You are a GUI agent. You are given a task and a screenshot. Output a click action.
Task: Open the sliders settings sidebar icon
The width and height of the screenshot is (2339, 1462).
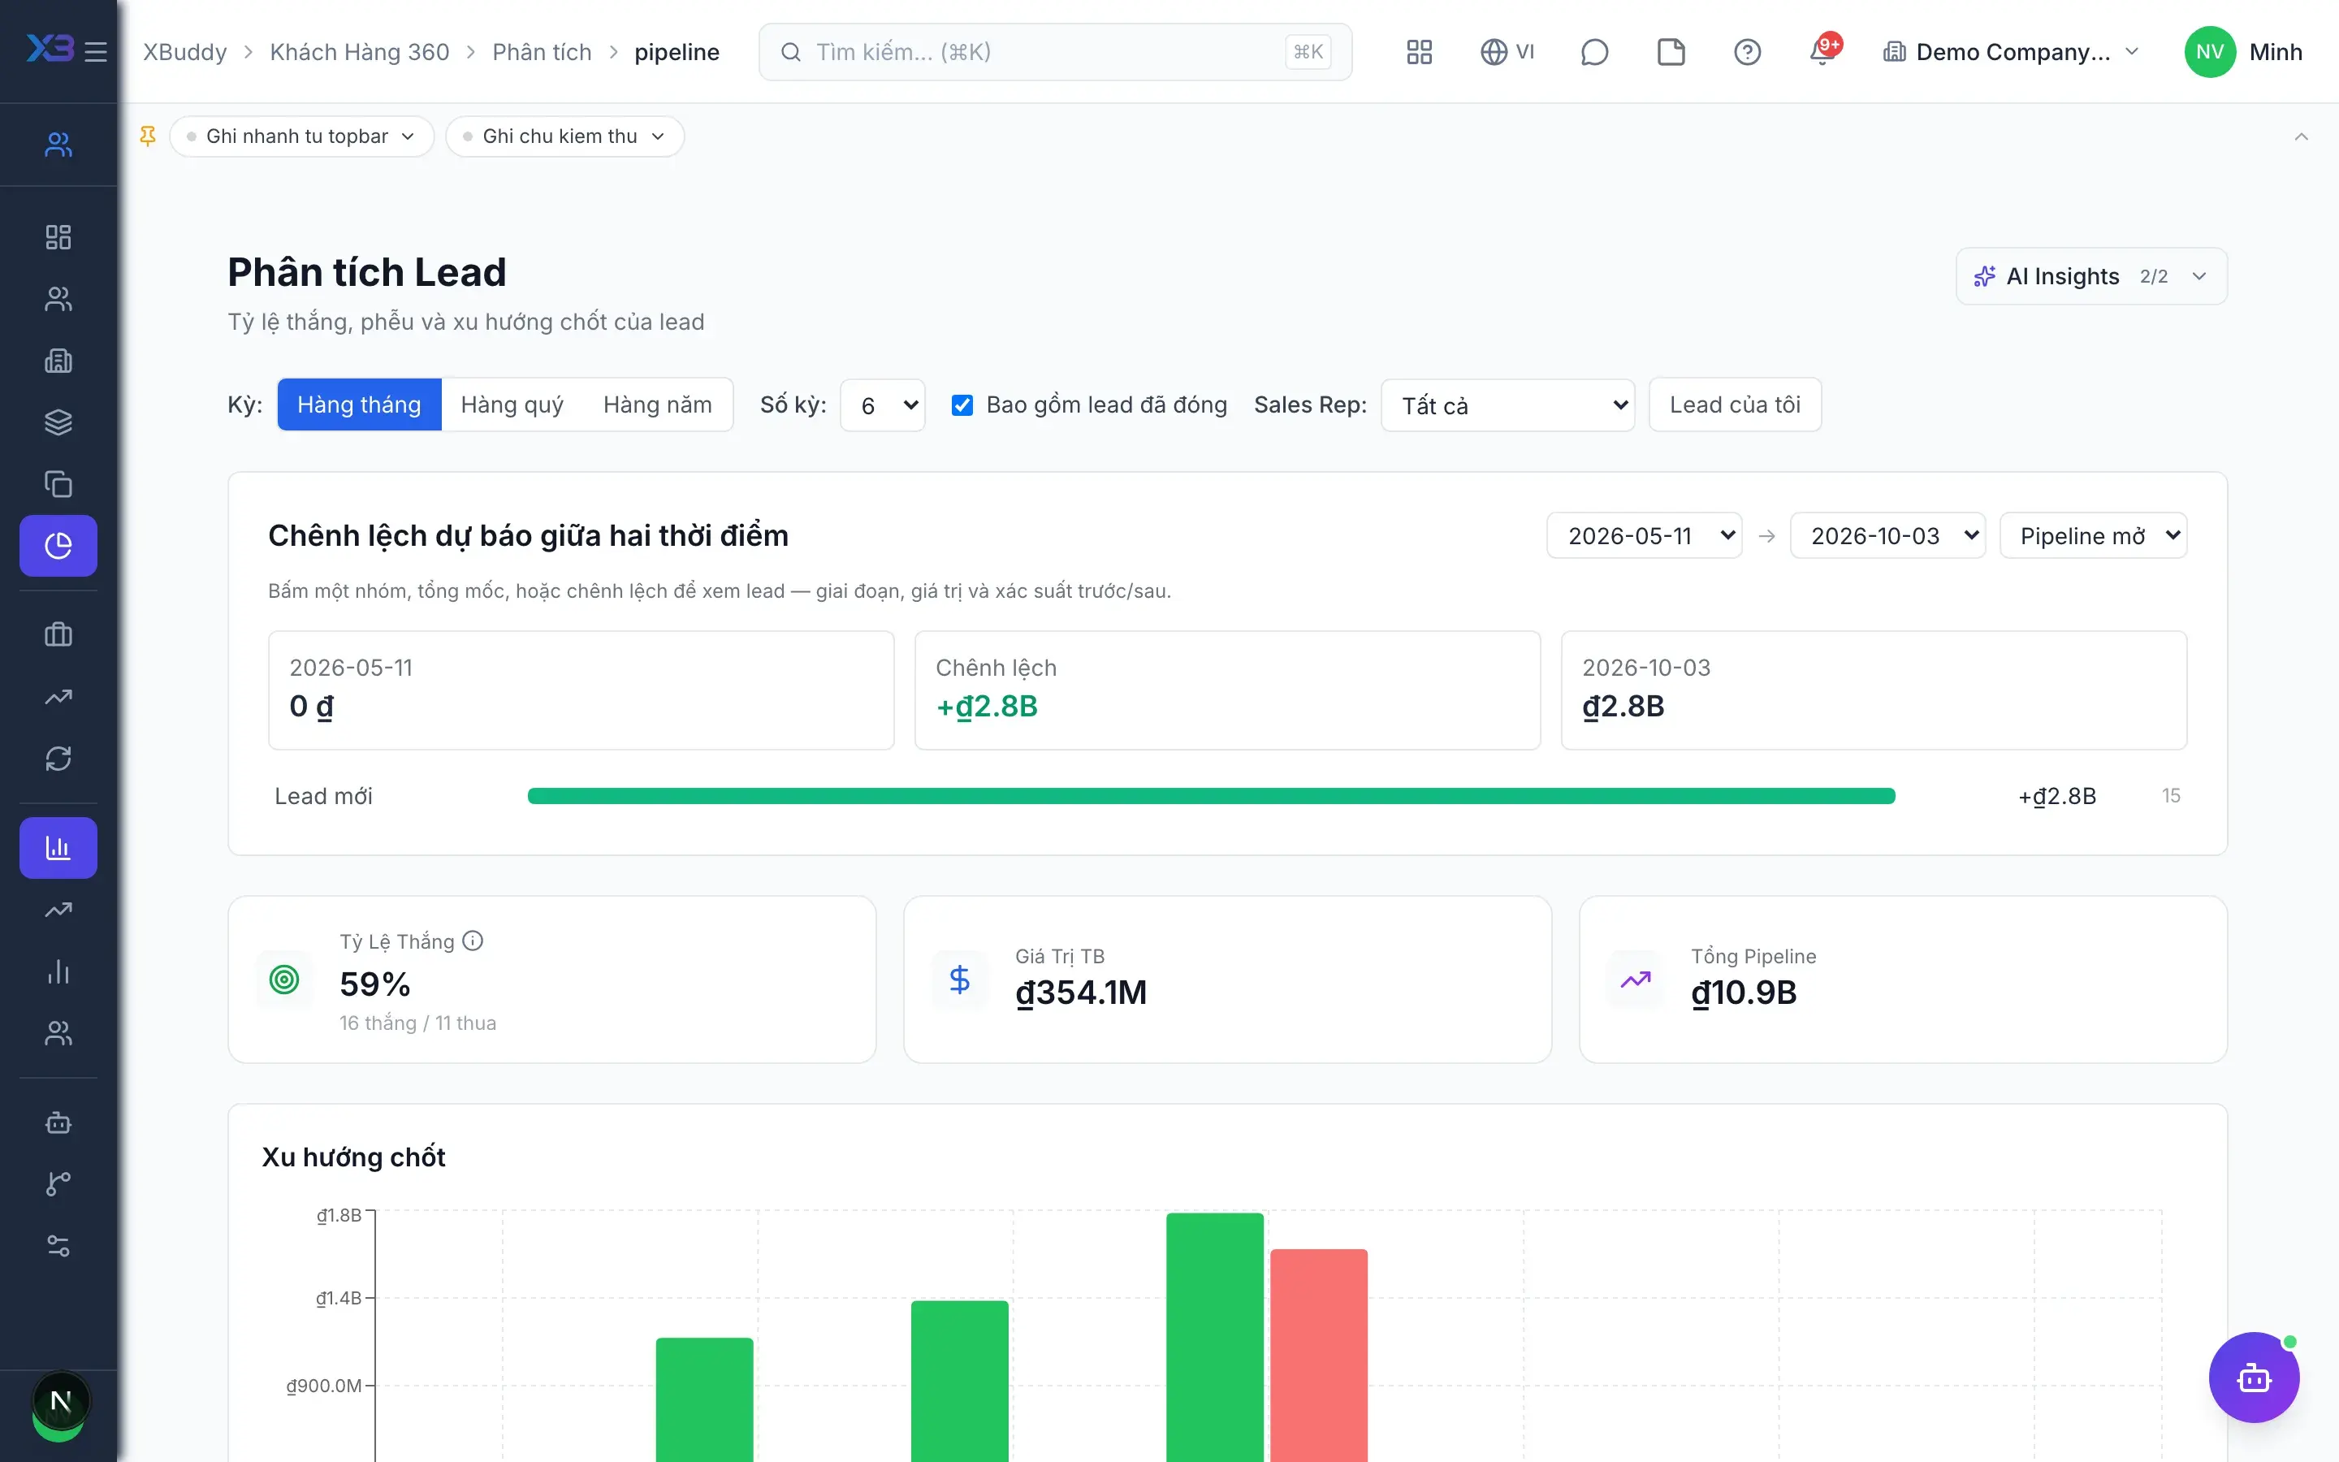click(58, 1245)
